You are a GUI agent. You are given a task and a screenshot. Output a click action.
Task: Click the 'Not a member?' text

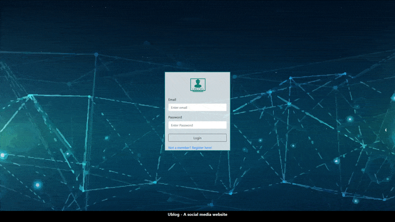pos(179,148)
